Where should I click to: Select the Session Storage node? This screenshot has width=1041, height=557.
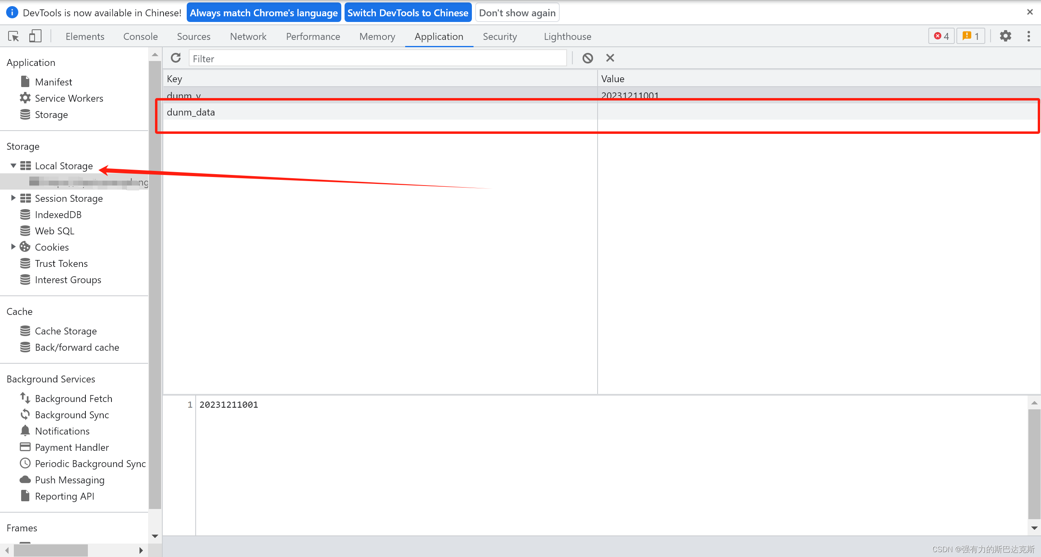[x=69, y=198]
